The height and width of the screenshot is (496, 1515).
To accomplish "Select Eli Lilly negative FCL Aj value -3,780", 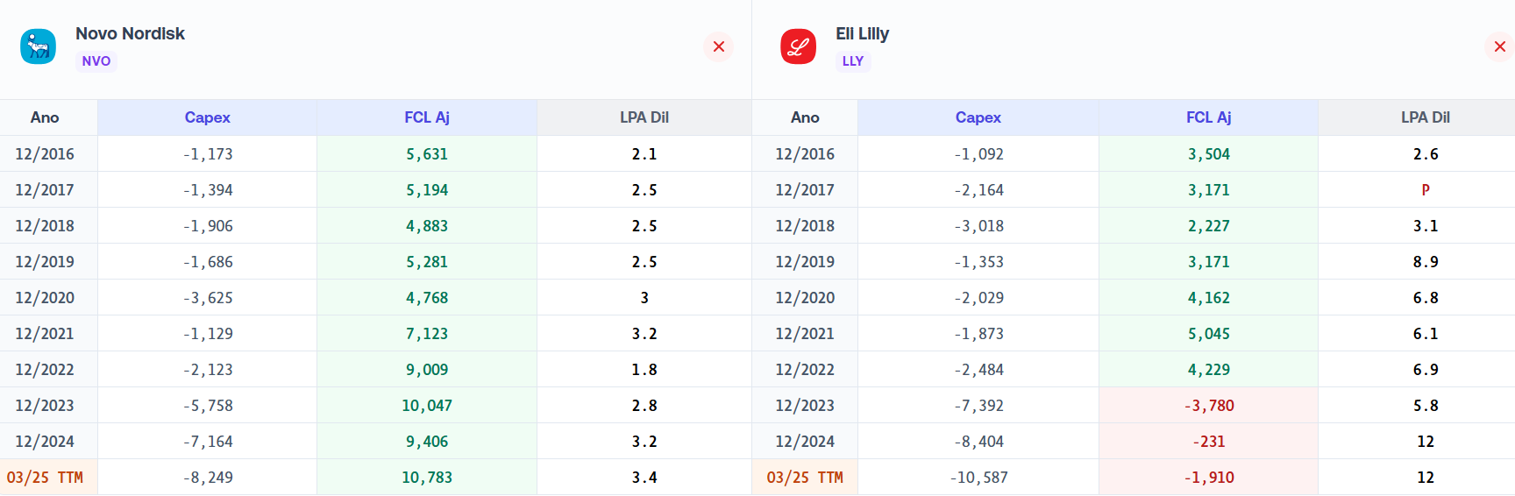I will (1209, 406).
